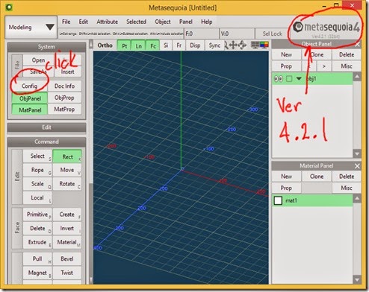The width and height of the screenshot is (369, 292).
Task: Click the Open file button
Action: pyautogui.click(x=38, y=60)
